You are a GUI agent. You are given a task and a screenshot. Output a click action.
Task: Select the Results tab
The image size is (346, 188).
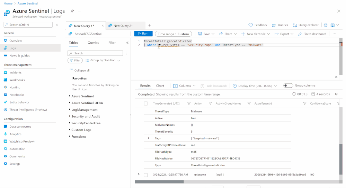pos(145,86)
